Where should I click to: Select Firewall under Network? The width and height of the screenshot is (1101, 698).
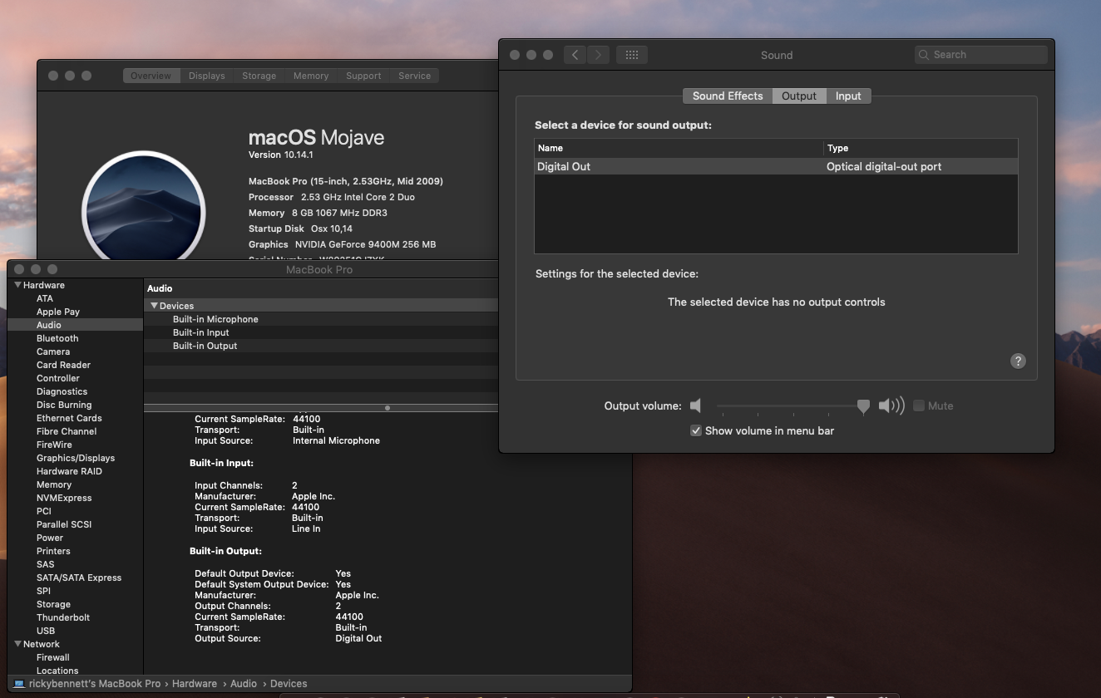pos(53,657)
